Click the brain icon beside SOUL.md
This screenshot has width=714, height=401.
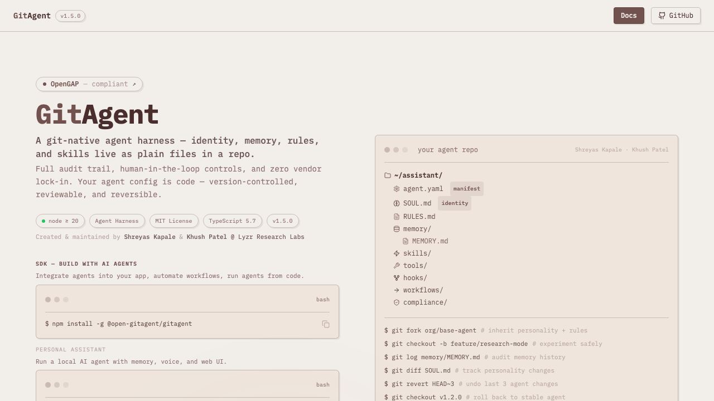pos(397,203)
